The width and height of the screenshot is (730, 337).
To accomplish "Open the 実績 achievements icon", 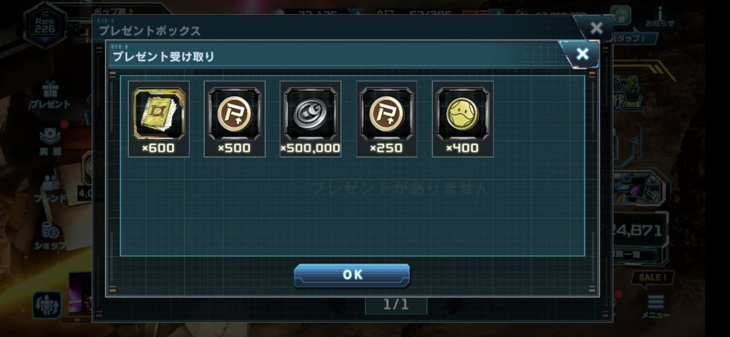I will (x=50, y=141).
